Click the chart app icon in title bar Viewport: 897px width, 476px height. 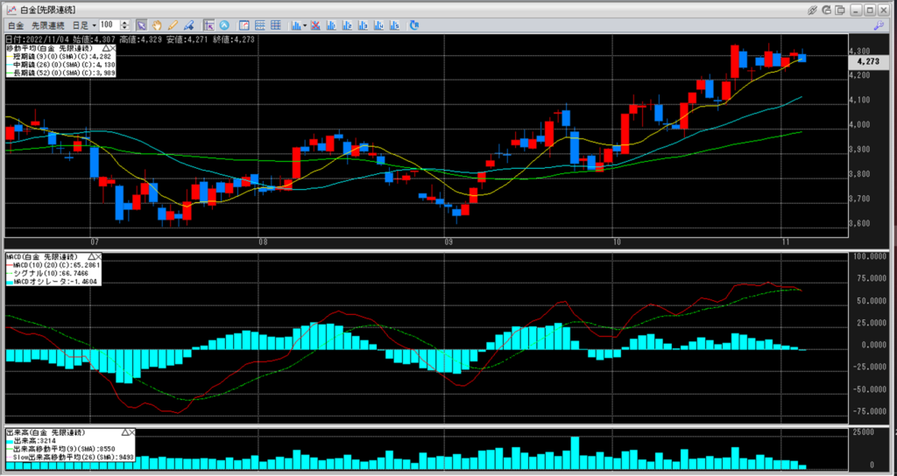click(11, 10)
